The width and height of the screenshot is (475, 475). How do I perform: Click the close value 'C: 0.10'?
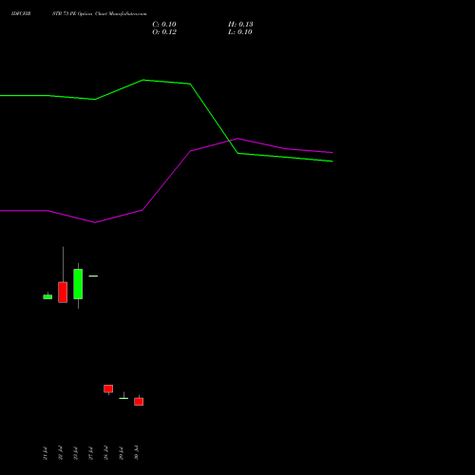pyautogui.click(x=164, y=25)
